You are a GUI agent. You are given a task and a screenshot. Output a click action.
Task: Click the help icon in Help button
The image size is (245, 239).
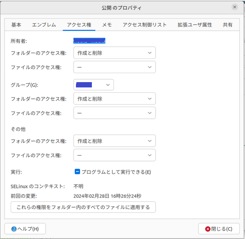(14, 229)
